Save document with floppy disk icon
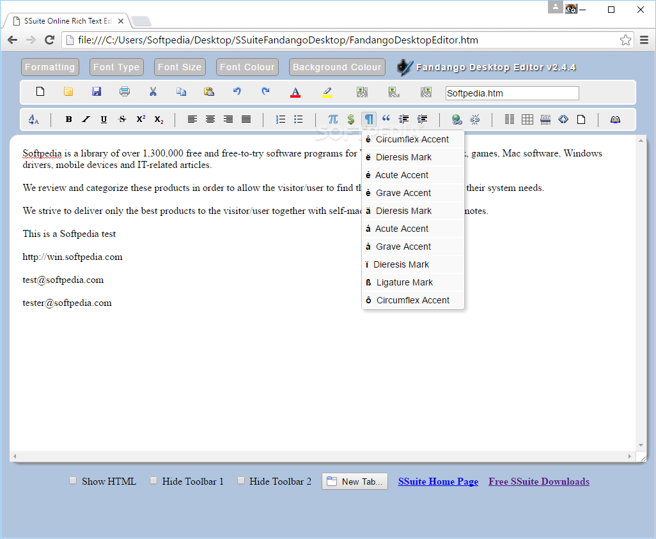The image size is (656, 539). pos(97,91)
